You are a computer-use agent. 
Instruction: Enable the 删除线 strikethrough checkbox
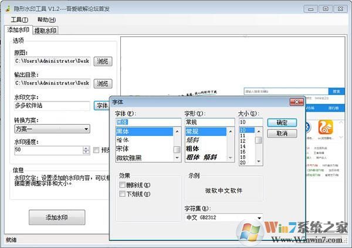[x=122, y=185]
